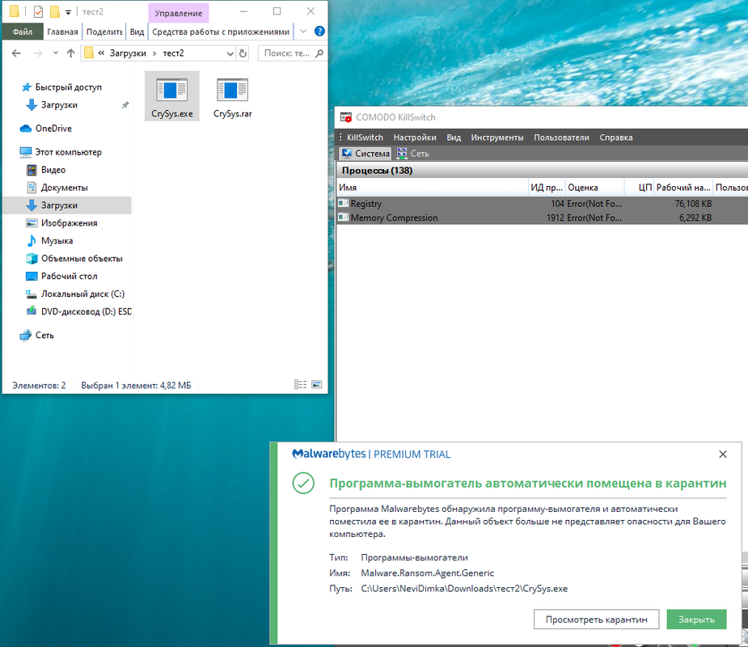Image resolution: width=748 pixels, height=647 pixels.
Task: Open OneDrive in the Explorer sidebar
Action: 46,129
